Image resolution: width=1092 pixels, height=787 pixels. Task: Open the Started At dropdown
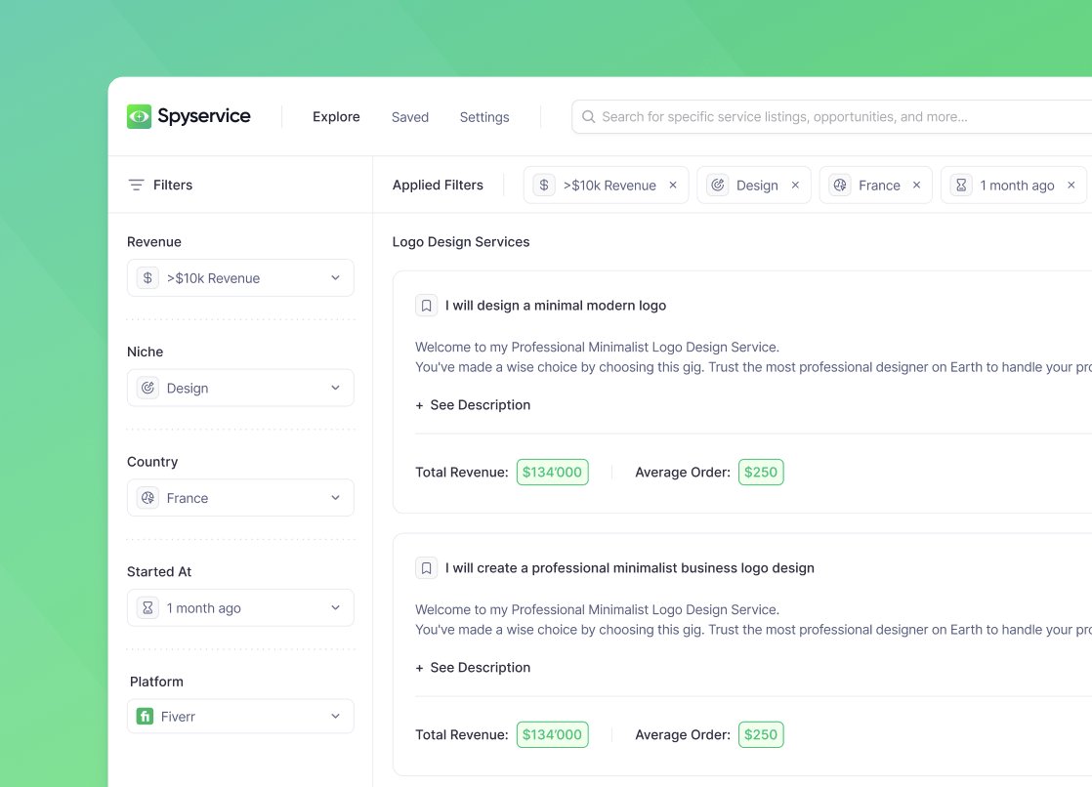[x=240, y=608]
